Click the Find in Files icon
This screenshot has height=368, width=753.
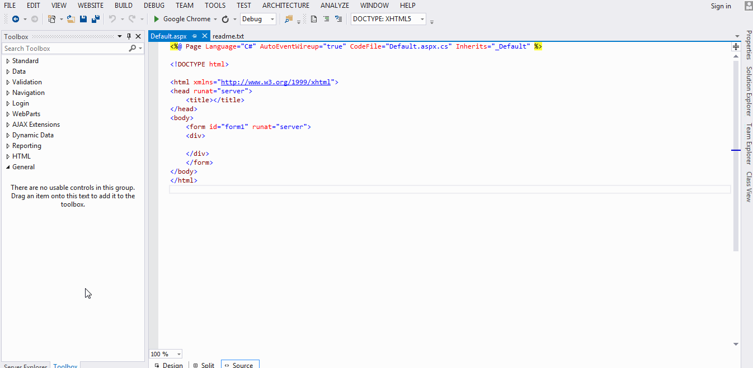[x=289, y=19]
